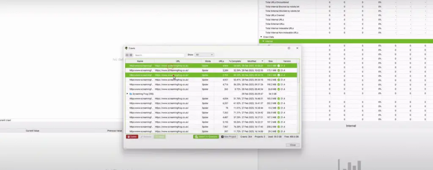Collapse the green Internal row in main window

(263, 41)
